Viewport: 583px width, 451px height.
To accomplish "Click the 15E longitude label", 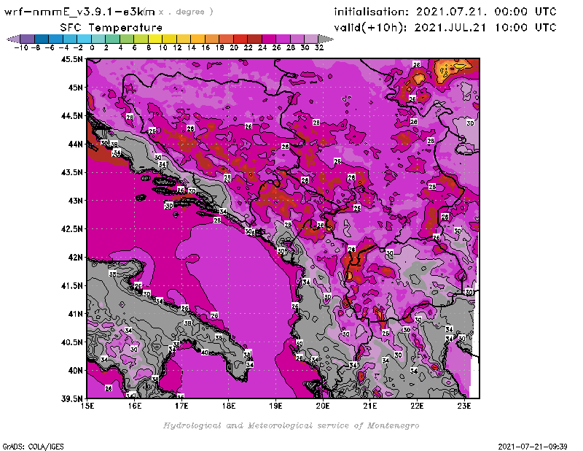I will [87, 406].
